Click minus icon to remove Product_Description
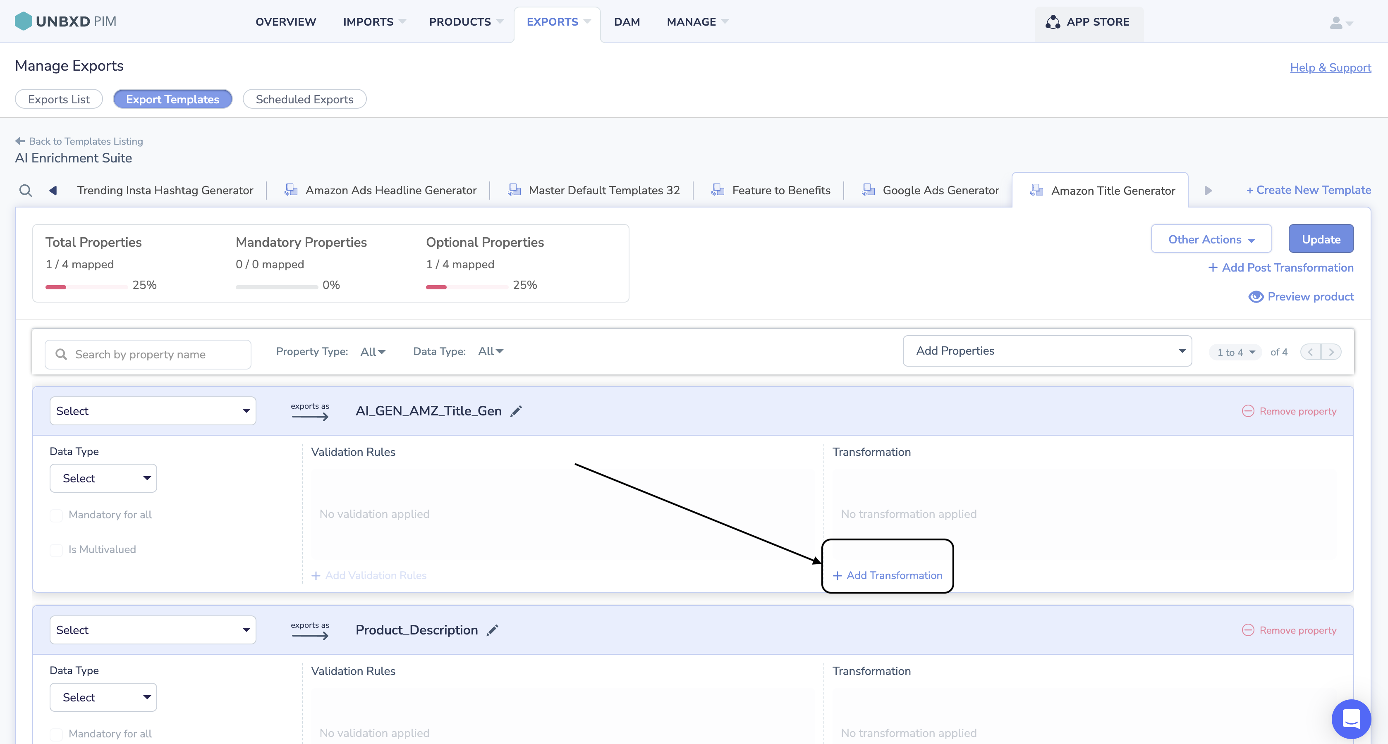 click(1248, 630)
